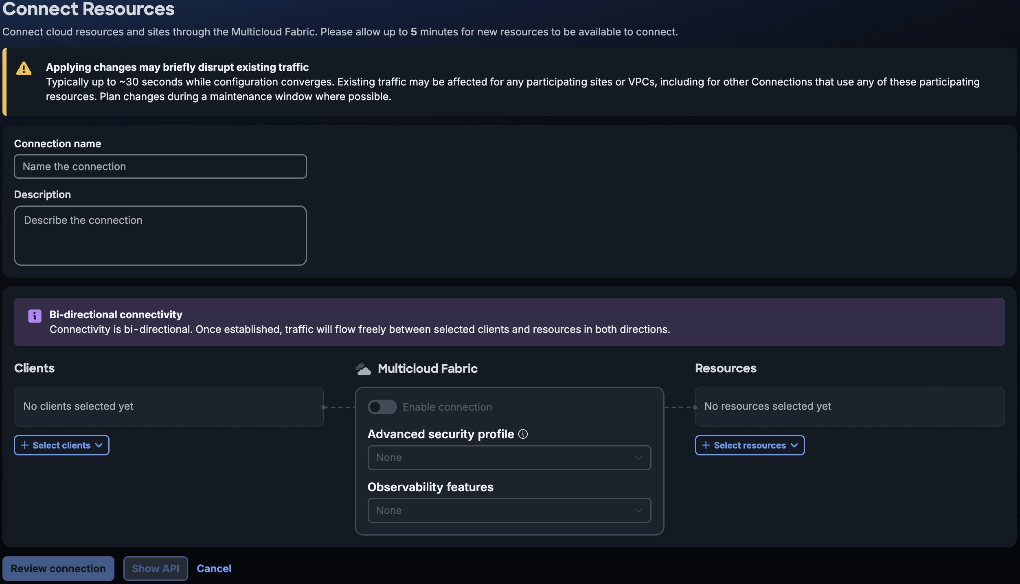Cancel the connection setup
1020x584 pixels.
[x=214, y=568]
